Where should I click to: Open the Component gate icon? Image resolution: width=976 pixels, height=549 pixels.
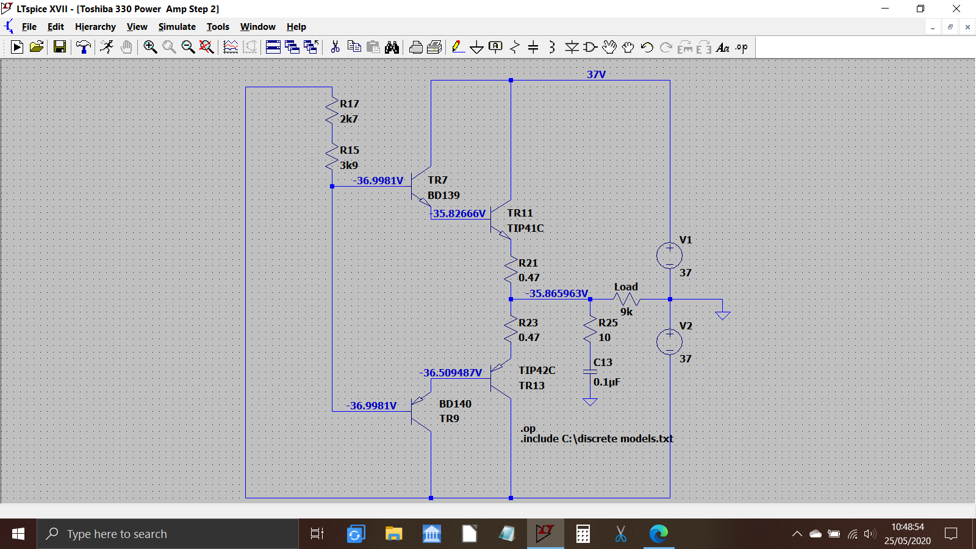click(x=590, y=47)
